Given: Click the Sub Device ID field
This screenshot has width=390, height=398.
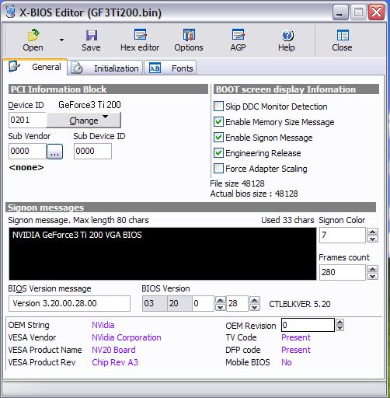Looking at the screenshot, I should coord(92,151).
